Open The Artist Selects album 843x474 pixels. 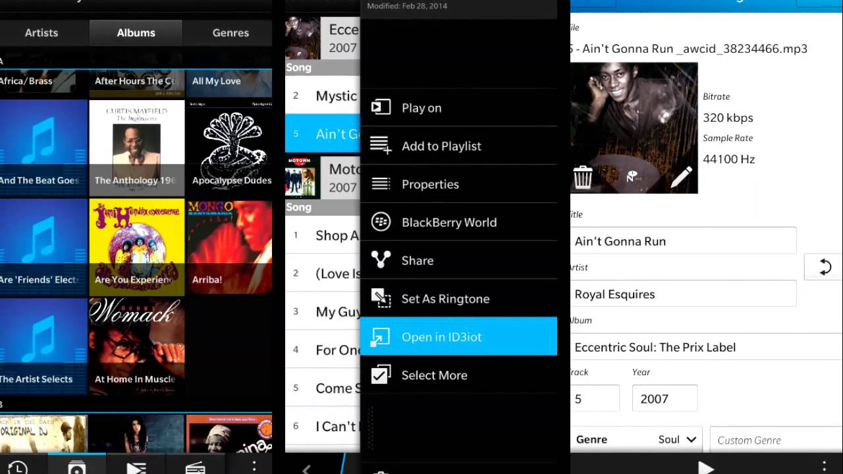click(43, 347)
